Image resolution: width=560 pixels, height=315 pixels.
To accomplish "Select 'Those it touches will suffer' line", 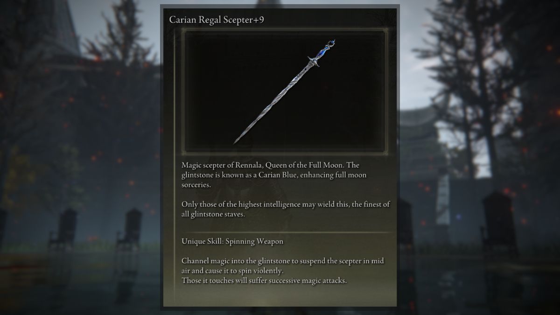I will click(264, 280).
